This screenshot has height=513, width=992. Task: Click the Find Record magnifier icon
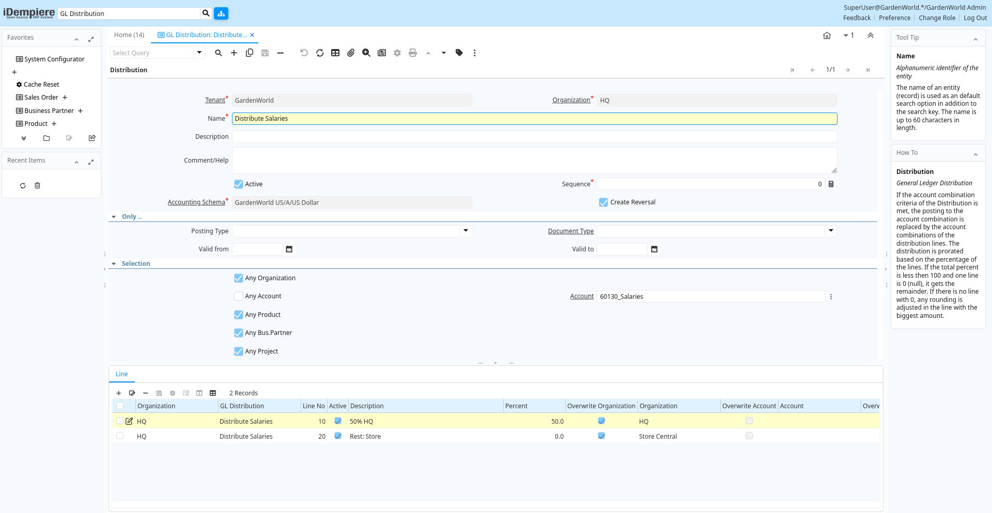(219, 53)
